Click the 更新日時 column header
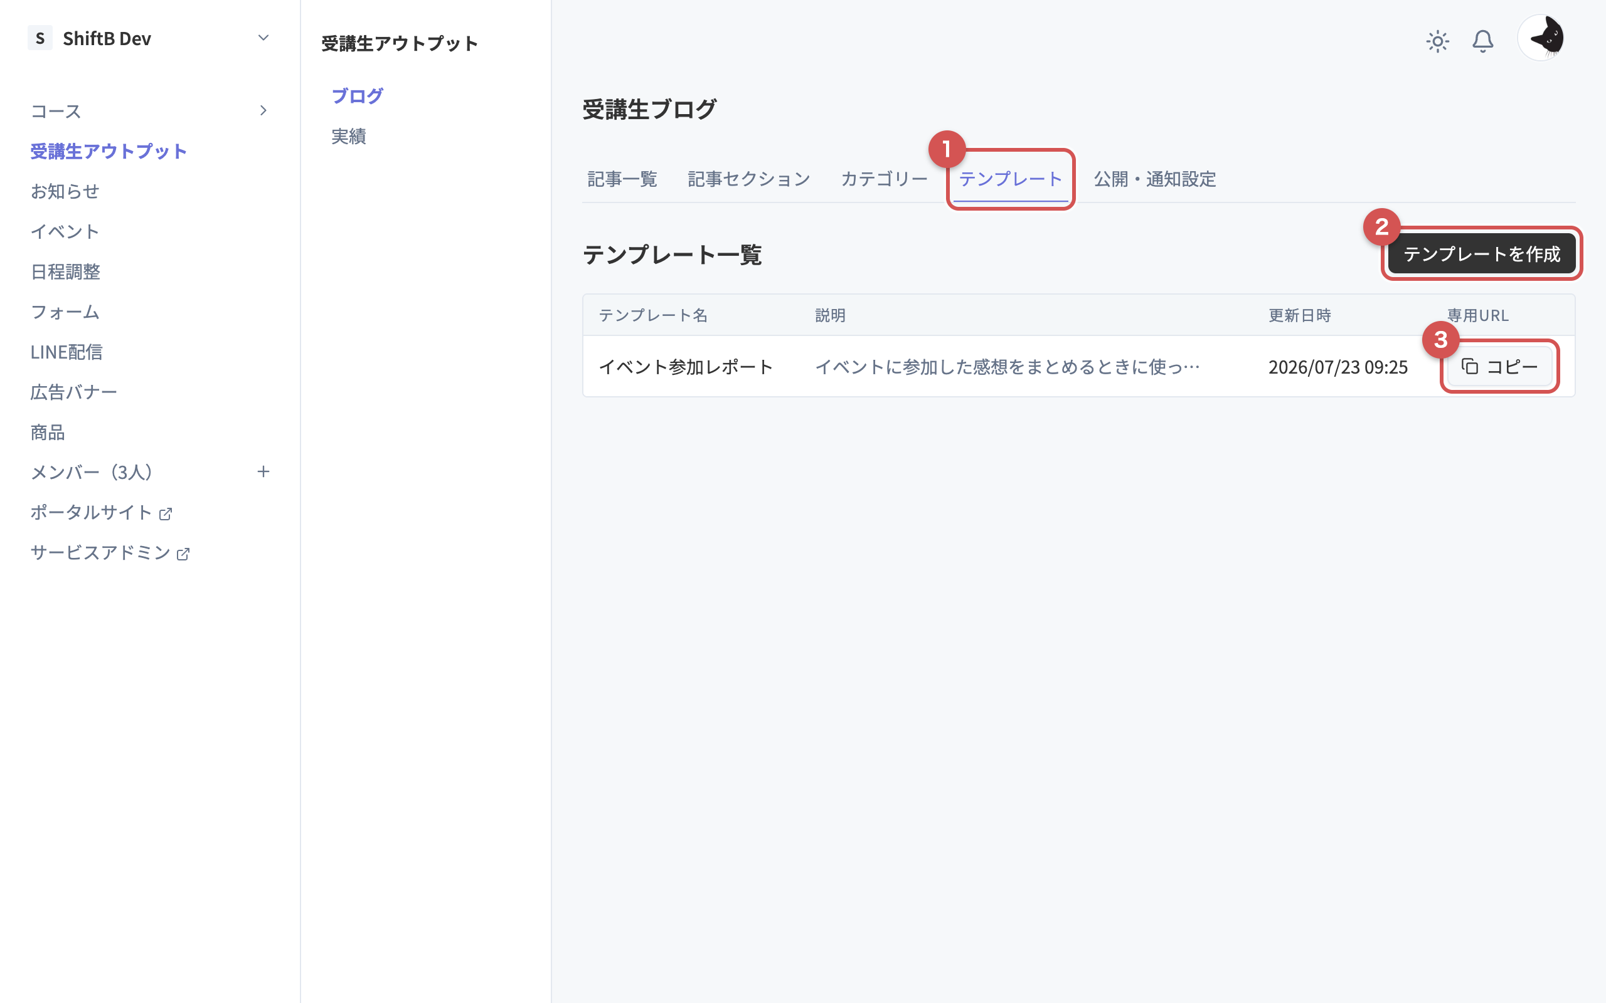 (x=1299, y=315)
